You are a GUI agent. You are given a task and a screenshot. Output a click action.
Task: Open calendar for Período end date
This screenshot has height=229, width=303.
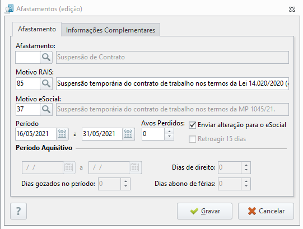tap(128, 134)
